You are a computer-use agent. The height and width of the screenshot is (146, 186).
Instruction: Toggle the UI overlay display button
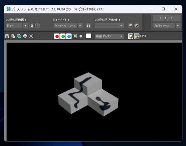tap(131, 36)
